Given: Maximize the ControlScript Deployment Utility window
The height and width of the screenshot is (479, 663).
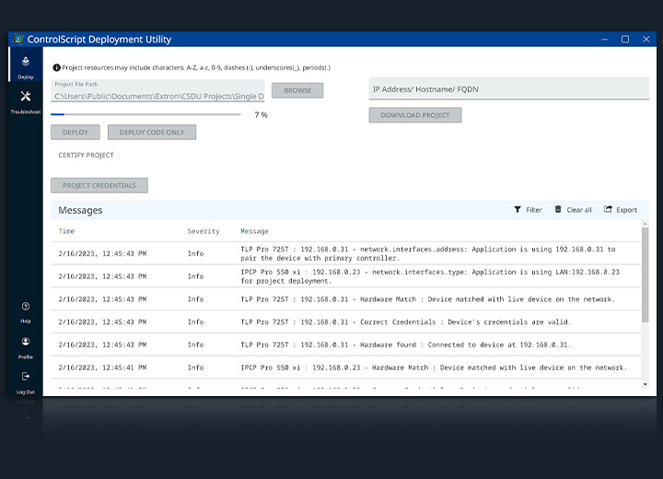Looking at the screenshot, I should point(625,40).
